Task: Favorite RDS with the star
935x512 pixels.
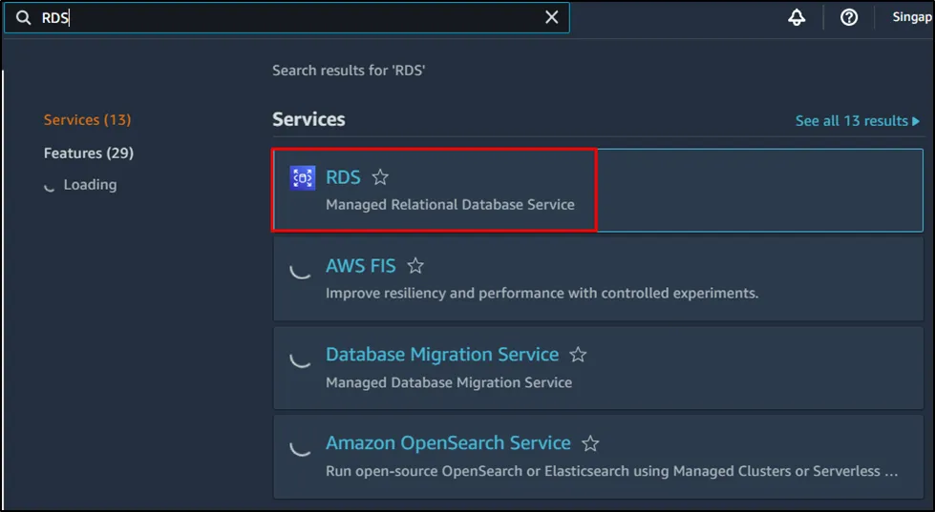Action: 380,177
